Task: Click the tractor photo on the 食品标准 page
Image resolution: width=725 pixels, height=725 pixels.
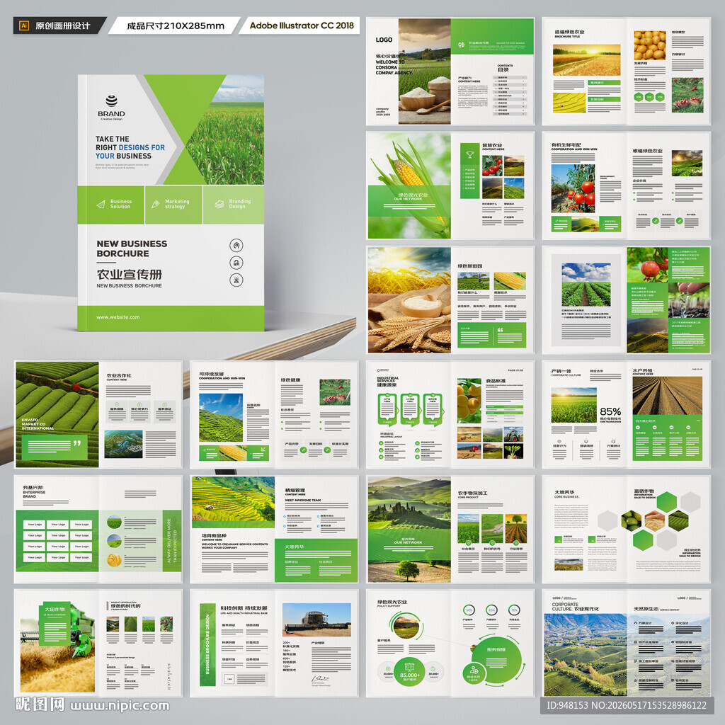Action: coord(513,434)
